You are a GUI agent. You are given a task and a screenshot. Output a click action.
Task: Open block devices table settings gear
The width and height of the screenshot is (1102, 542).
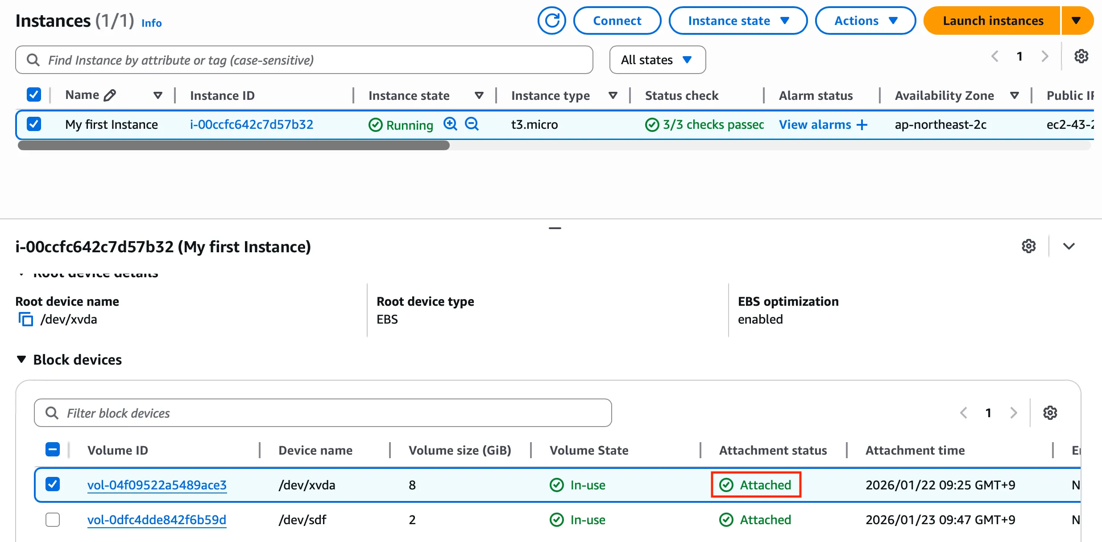click(1050, 413)
